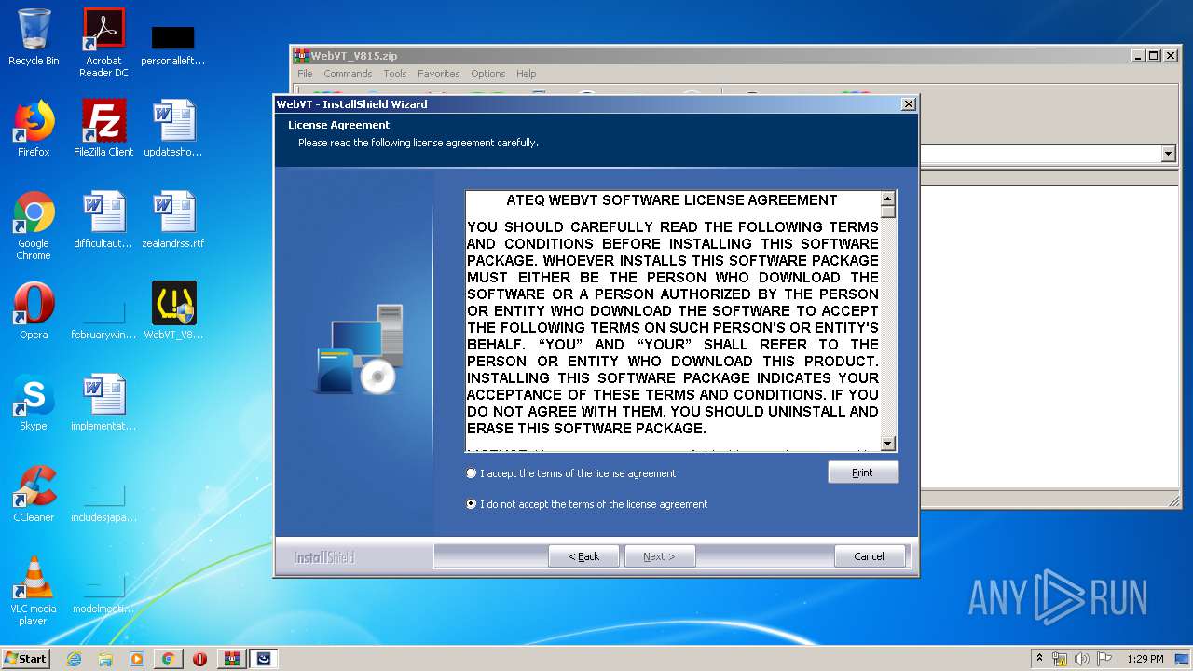Image resolution: width=1193 pixels, height=671 pixels.
Task: Minimize the WinRAR window
Action: point(1139,56)
